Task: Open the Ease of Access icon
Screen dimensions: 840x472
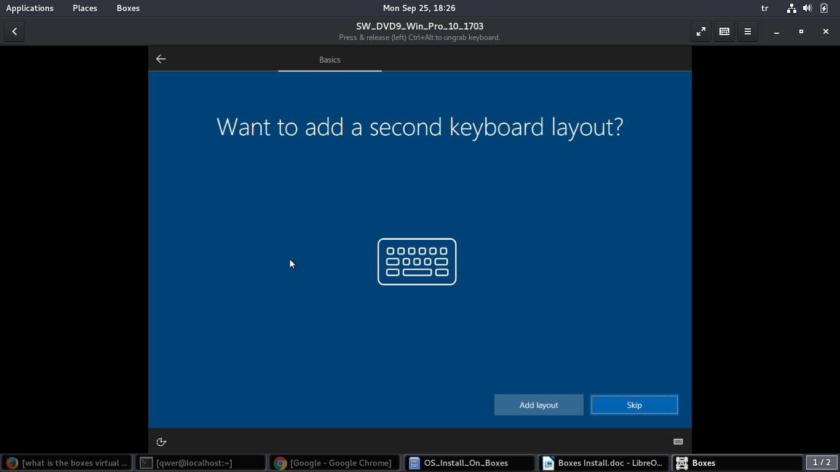Action: (161, 442)
